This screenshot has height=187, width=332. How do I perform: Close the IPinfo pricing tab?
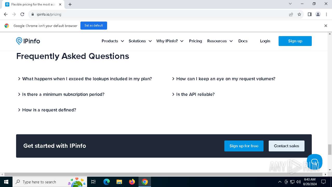click(x=60, y=4)
